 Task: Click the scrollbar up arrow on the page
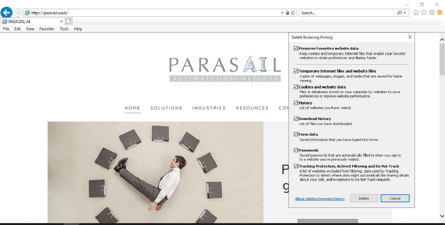[442, 40]
